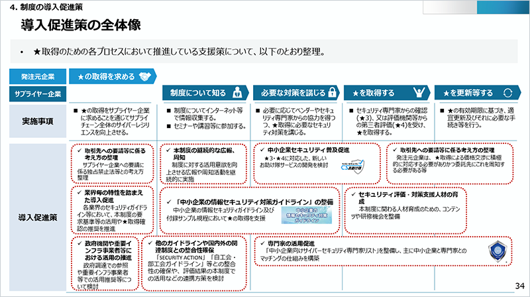Click the checkmark before 中小企業セキュリティ普及促進
530x297 pixels.
262,150
